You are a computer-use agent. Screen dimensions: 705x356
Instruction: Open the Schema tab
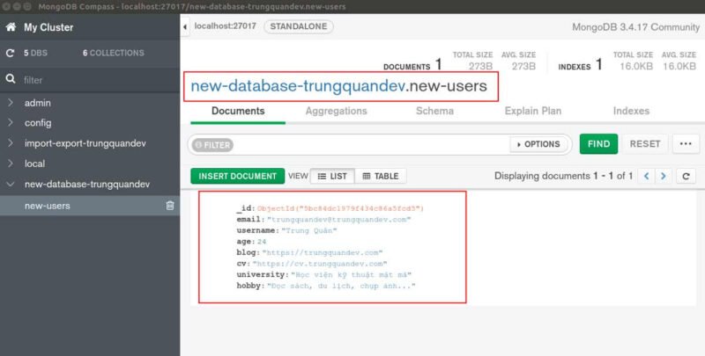click(434, 111)
